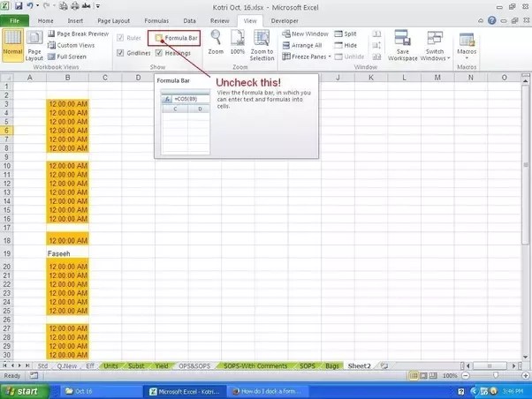Click the Insert Worksheet tab icon
532x399 pixels.
[384, 366]
